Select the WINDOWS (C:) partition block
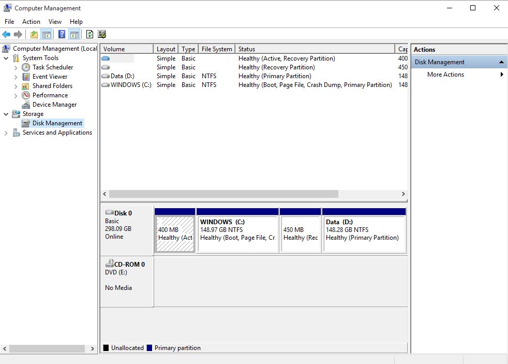The image size is (508, 364). (x=237, y=234)
